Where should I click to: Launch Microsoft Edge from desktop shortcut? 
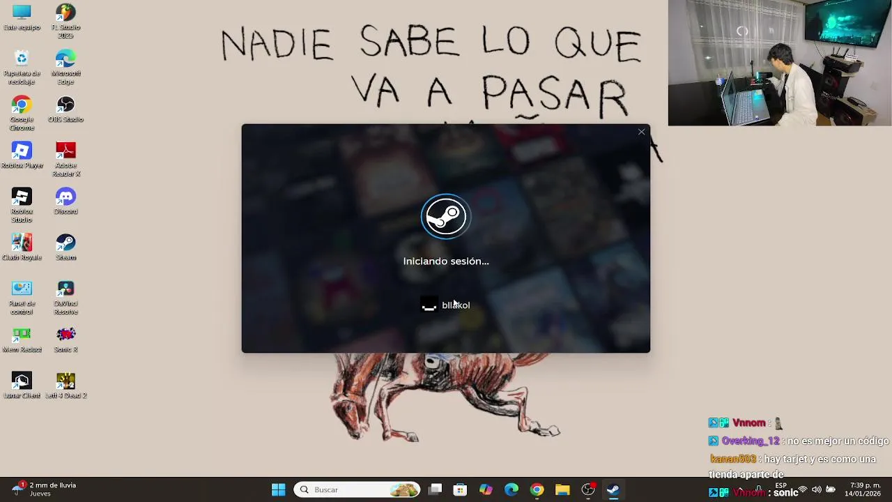pos(66,67)
